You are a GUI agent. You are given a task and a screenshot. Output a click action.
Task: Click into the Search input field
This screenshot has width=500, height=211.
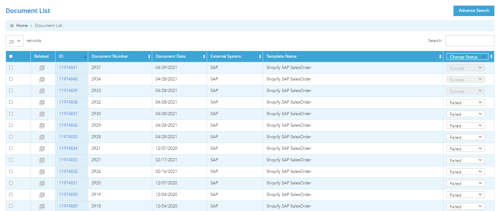point(470,41)
